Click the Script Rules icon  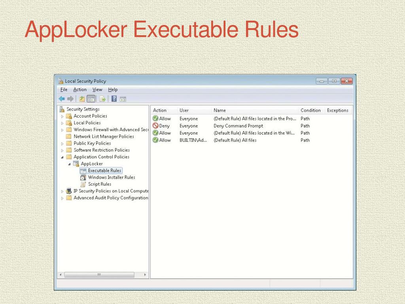click(83, 184)
